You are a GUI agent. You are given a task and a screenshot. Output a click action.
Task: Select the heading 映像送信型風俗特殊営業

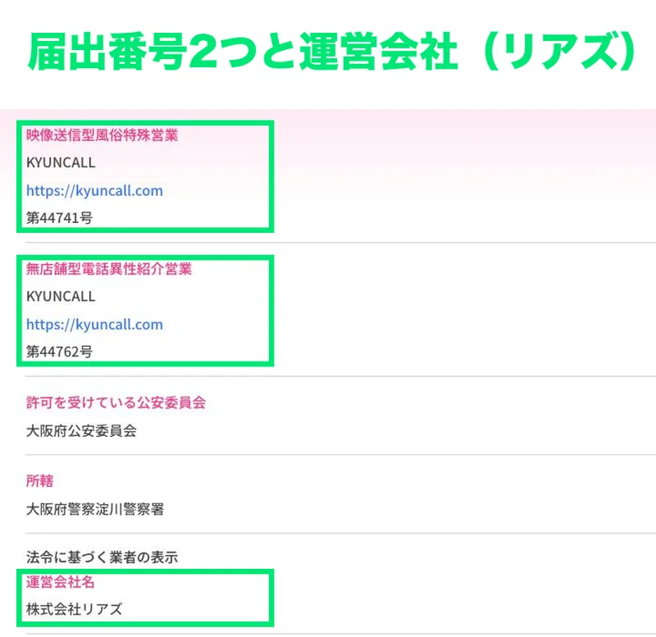[102, 135]
